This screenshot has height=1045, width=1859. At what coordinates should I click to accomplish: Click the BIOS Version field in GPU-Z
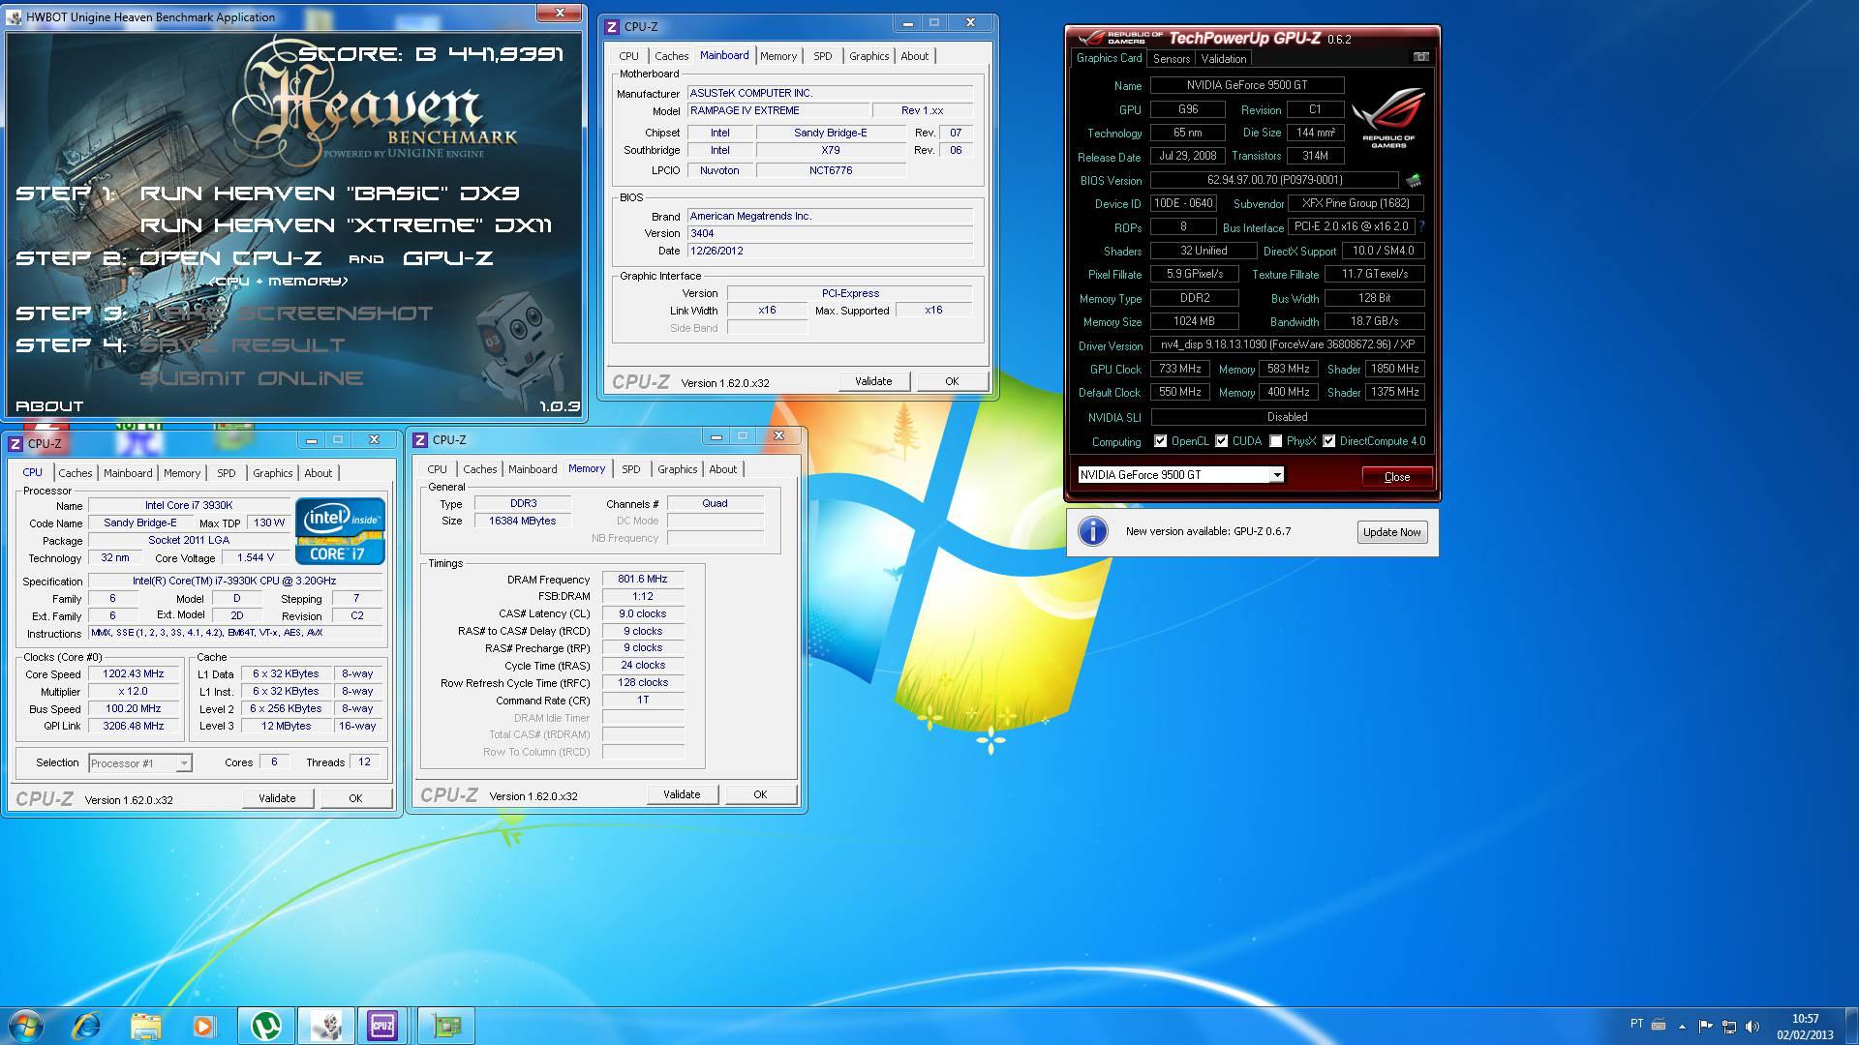coord(1274,180)
